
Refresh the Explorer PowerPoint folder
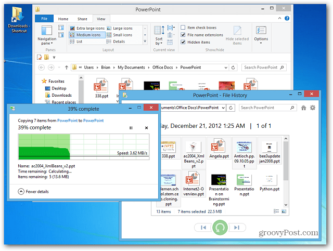(233, 68)
